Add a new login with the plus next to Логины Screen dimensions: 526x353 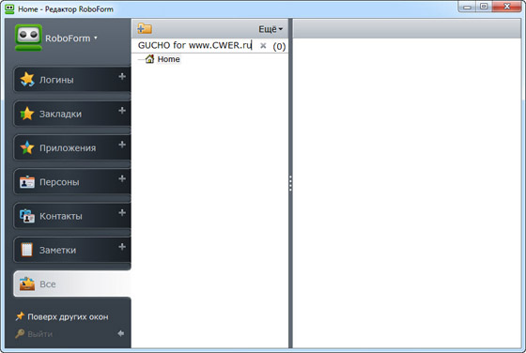122,76
